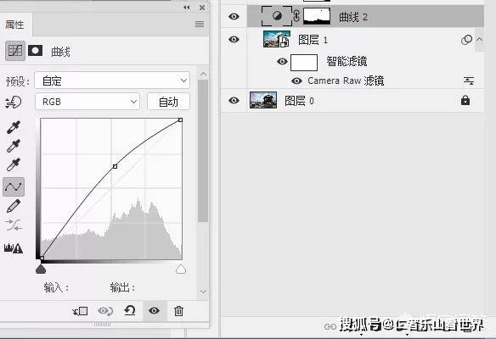Click the 图层 1 smart object thumbnail

tap(277, 39)
